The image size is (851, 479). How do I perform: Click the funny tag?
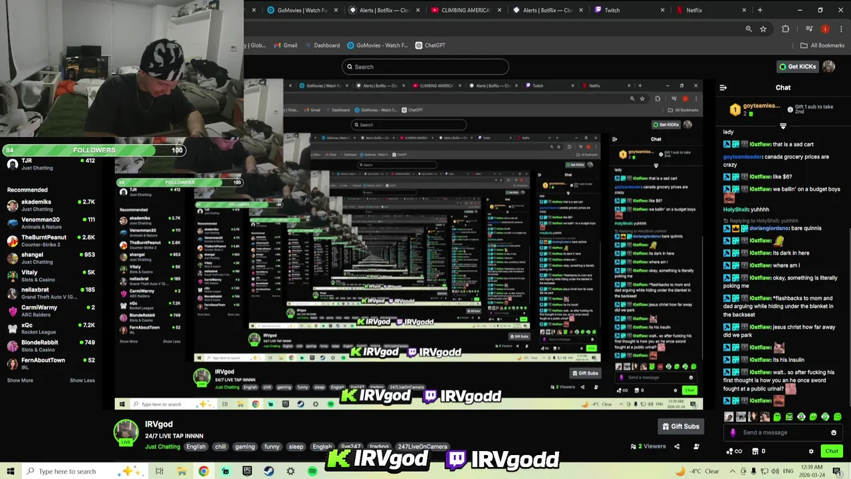click(x=272, y=447)
